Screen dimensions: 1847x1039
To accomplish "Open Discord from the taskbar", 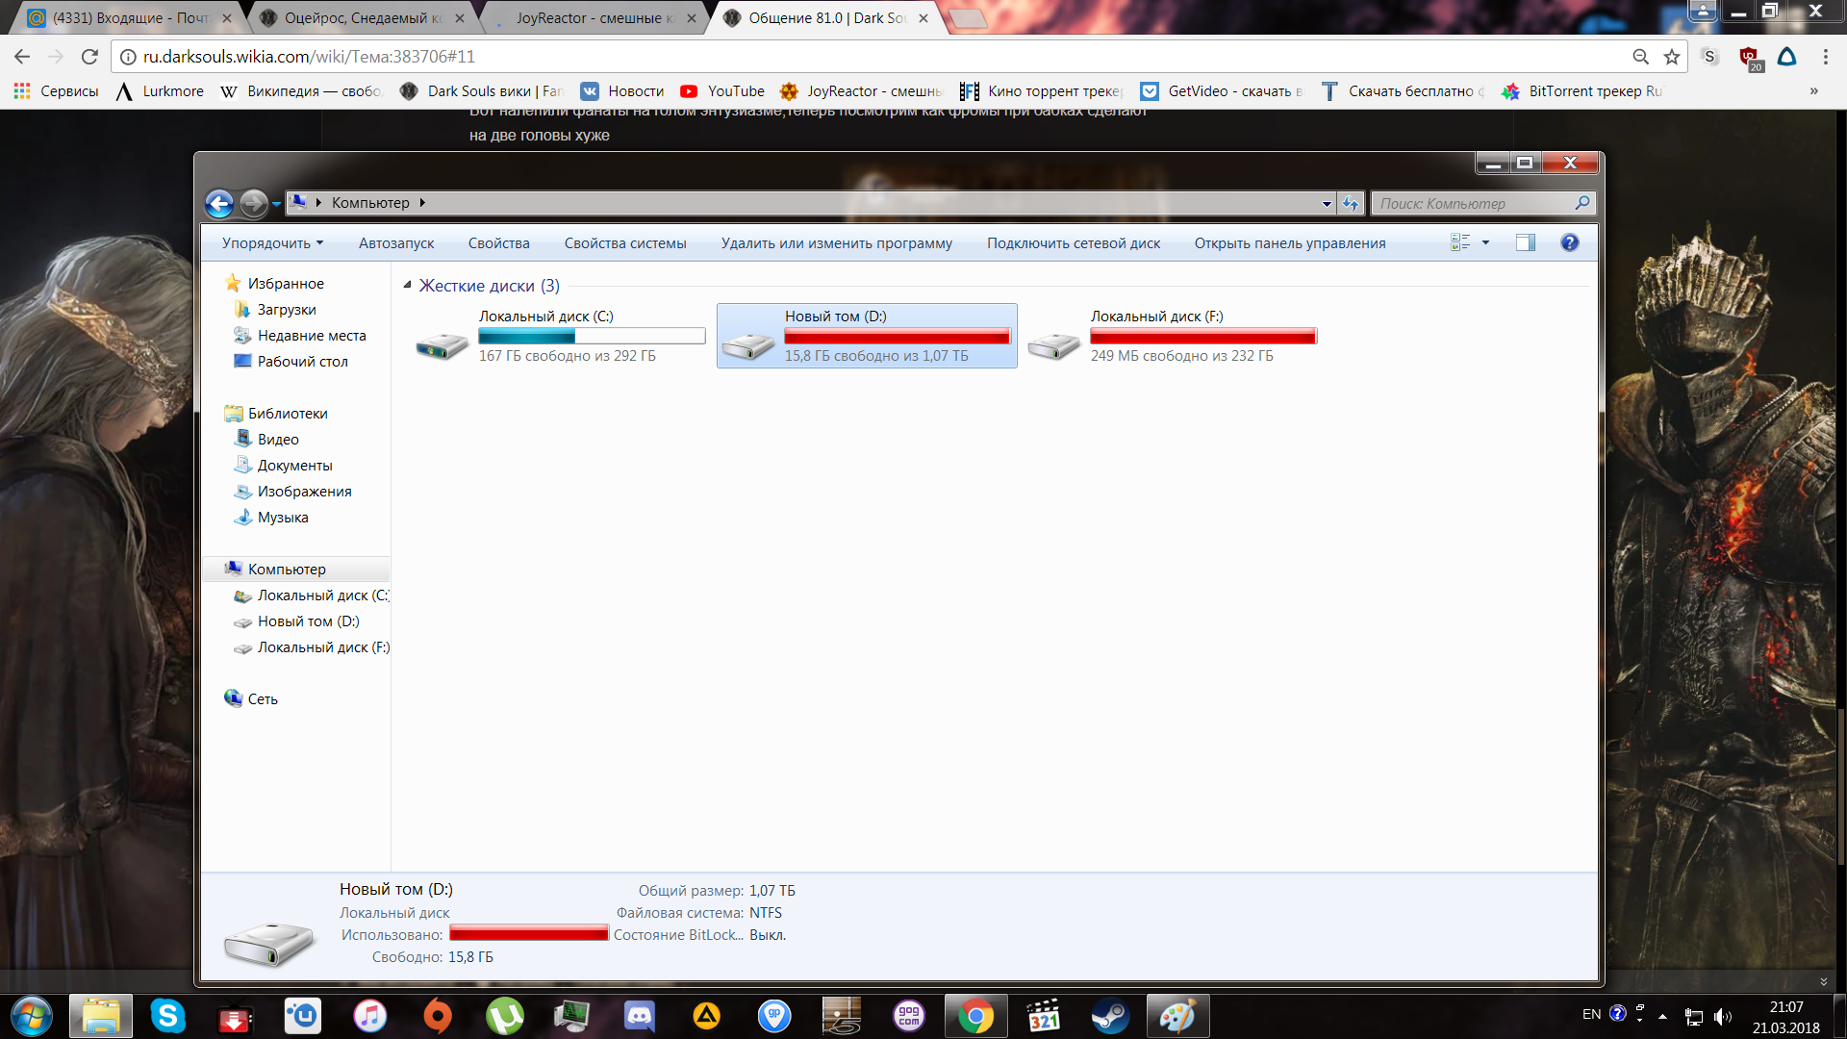I will coord(639,1016).
